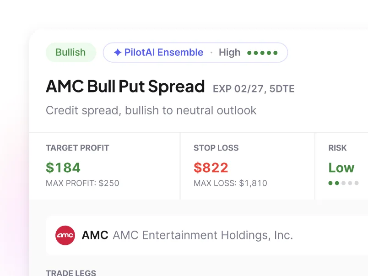
Task: Click the MAX PROFIT: $250 text
Action: 82,183
